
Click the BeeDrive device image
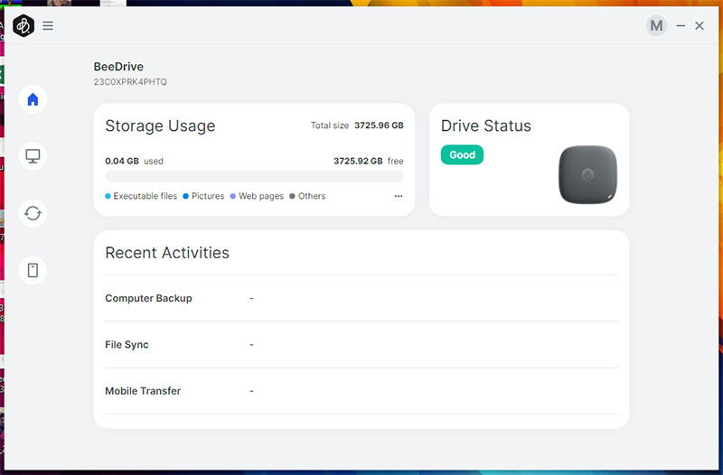587,174
